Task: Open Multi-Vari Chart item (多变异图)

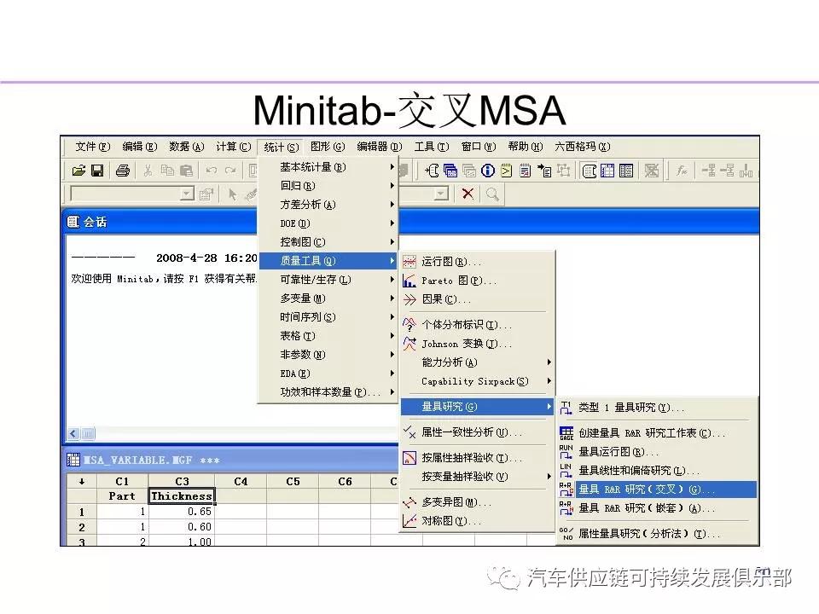Action: [476, 502]
